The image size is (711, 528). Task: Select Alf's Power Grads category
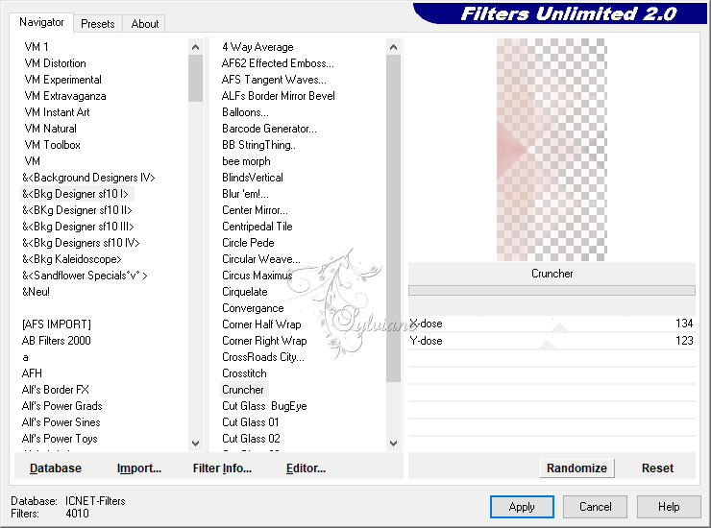pos(62,406)
